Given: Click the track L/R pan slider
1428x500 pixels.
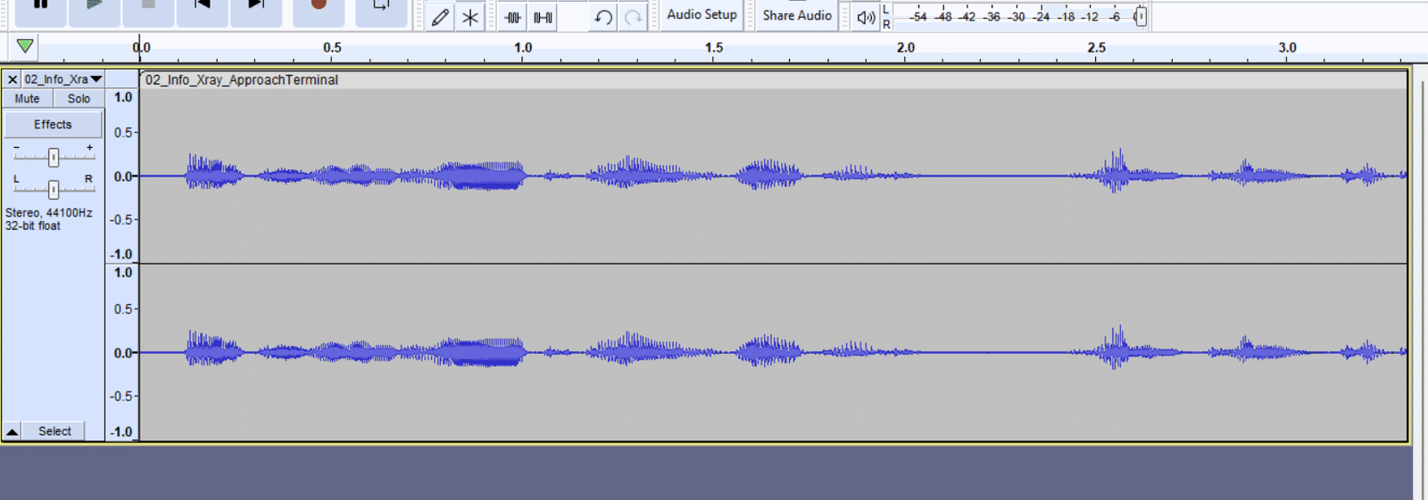Looking at the screenshot, I should pos(54,189).
